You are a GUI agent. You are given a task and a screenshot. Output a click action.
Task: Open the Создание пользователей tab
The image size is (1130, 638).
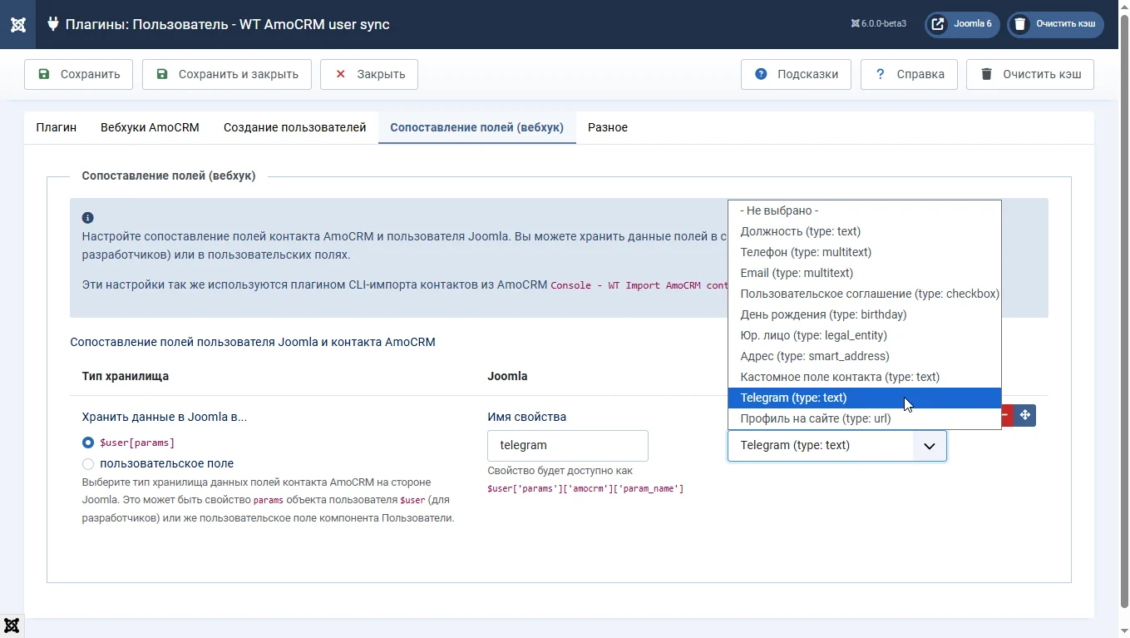[294, 127]
